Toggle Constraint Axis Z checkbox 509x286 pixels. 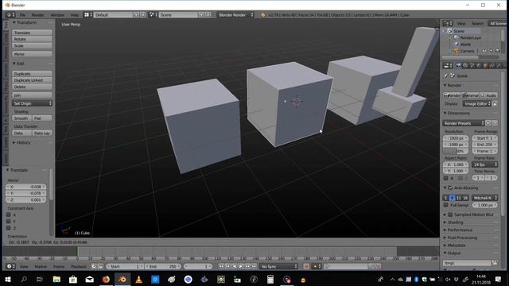9,228
